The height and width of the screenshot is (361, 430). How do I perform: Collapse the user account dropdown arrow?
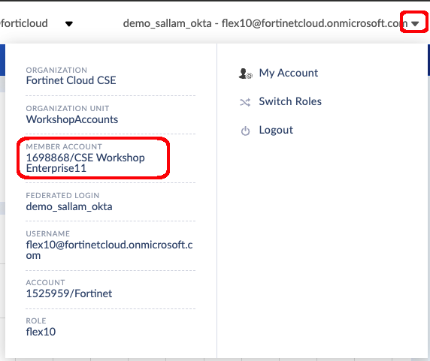tap(415, 24)
